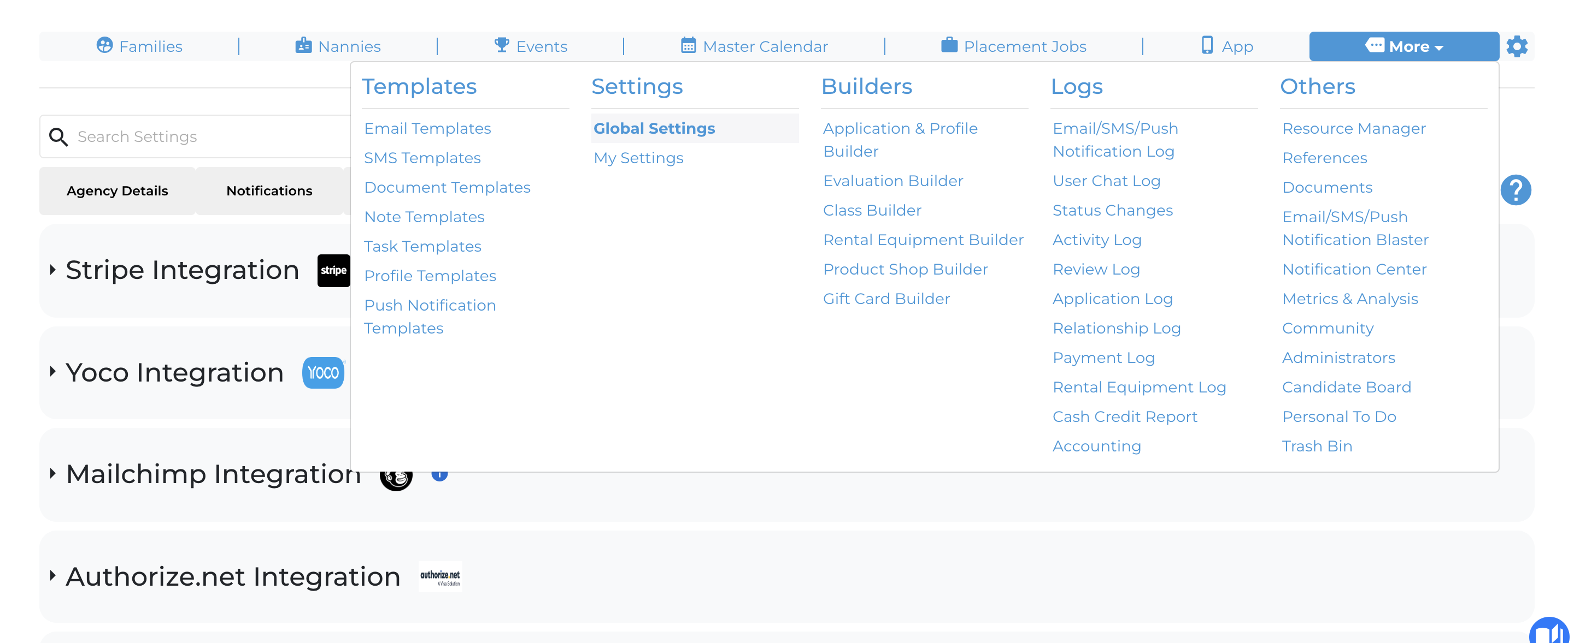Click the Families smiley icon

(x=104, y=45)
